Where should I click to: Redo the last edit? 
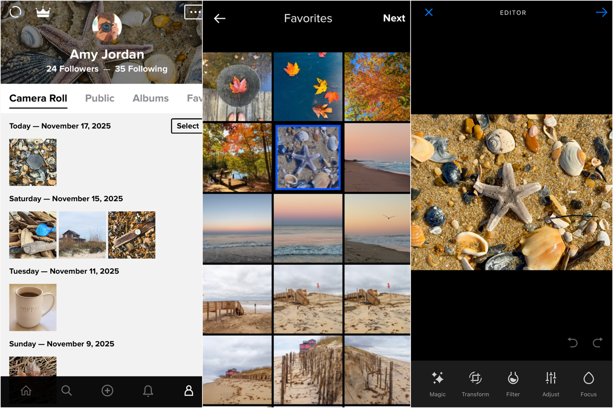click(597, 342)
